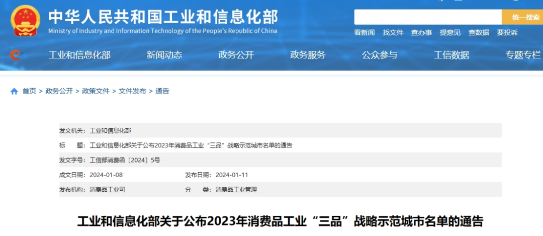The width and height of the screenshot is (543, 236).
Task: Select the 标题 row document title text
Action: pos(191,145)
